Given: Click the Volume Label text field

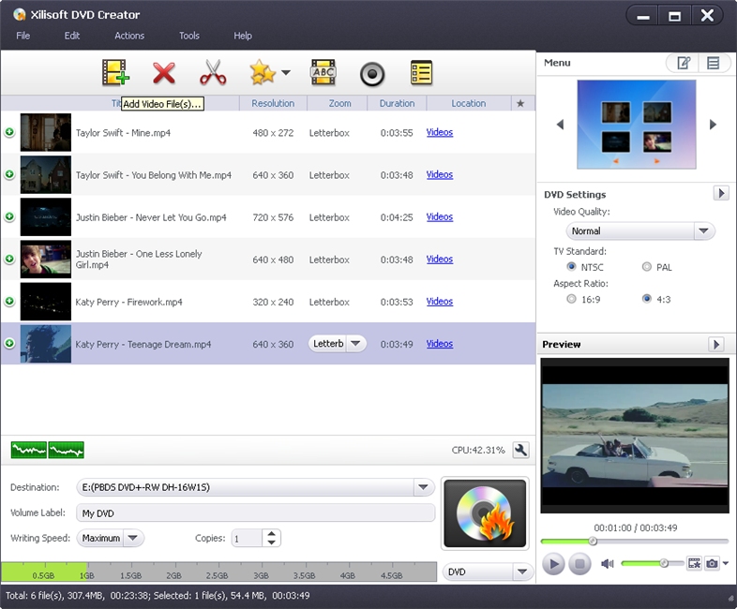Looking at the screenshot, I should [x=256, y=513].
